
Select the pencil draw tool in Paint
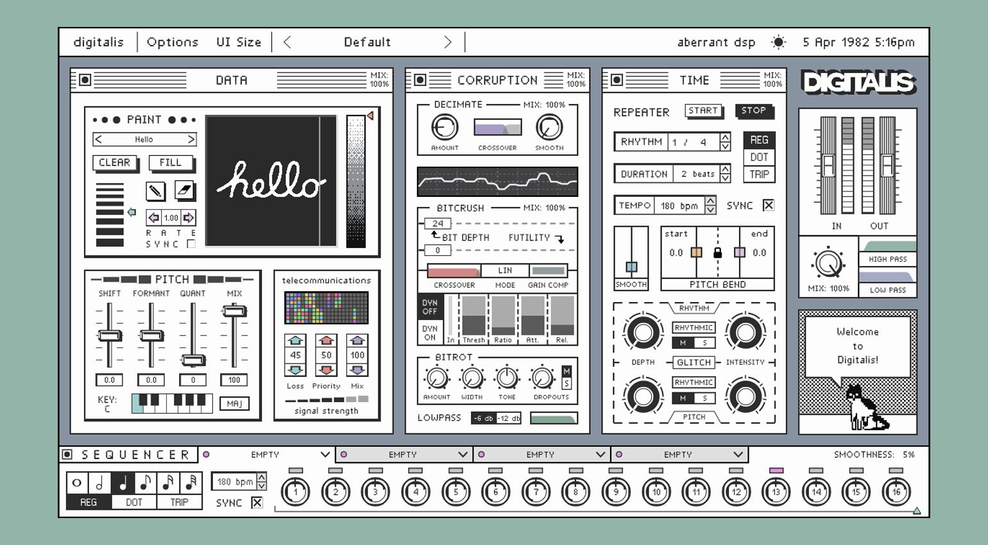(x=155, y=190)
